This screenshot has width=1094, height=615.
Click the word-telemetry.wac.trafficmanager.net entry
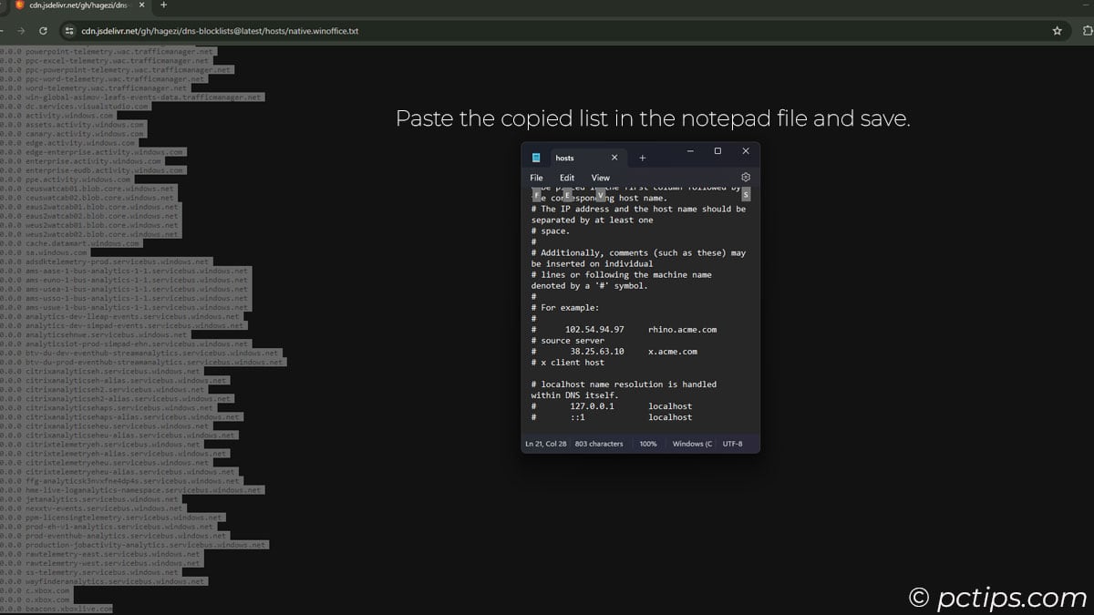point(106,88)
